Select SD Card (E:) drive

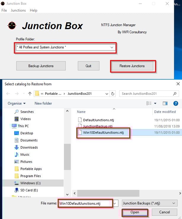pyautogui.click(x=29, y=190)
